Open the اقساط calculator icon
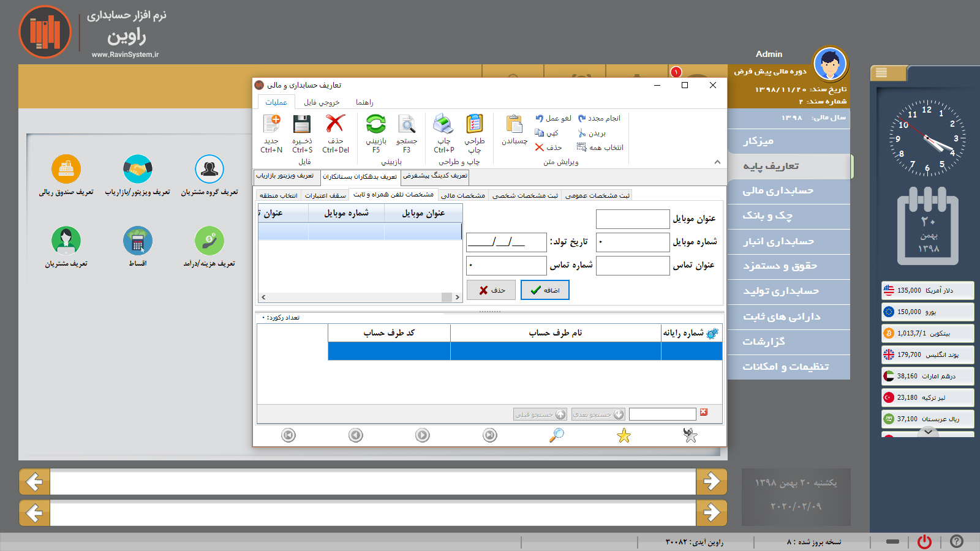Viewport: 980px width, 551px height. (138, 242)
